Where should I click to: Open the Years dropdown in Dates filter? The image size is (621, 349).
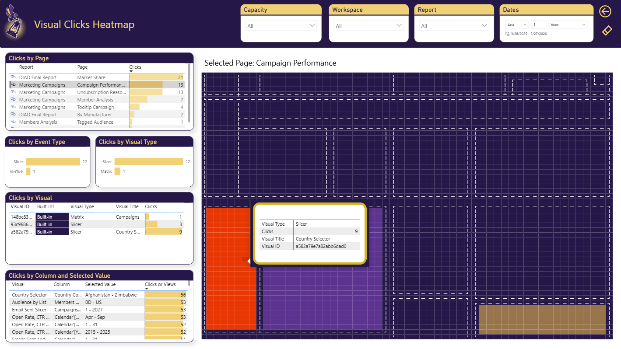pyautogui.click(x=568, y=24)
